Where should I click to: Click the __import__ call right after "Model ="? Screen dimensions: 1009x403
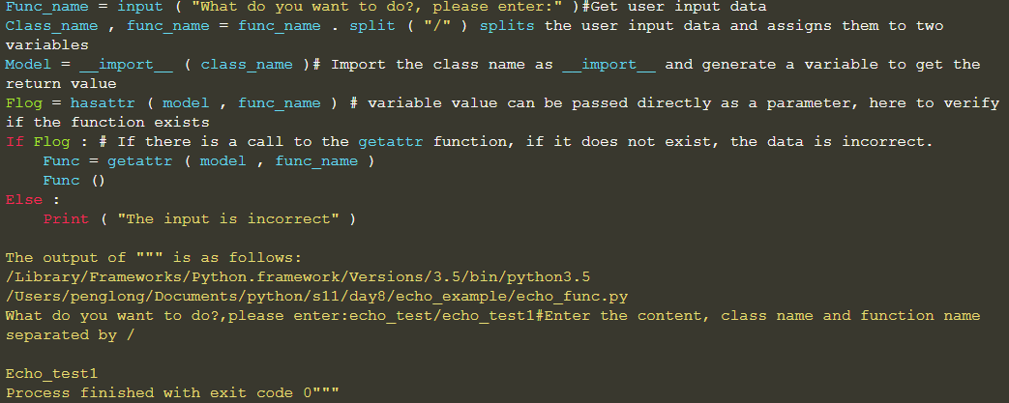coord(116,65)
